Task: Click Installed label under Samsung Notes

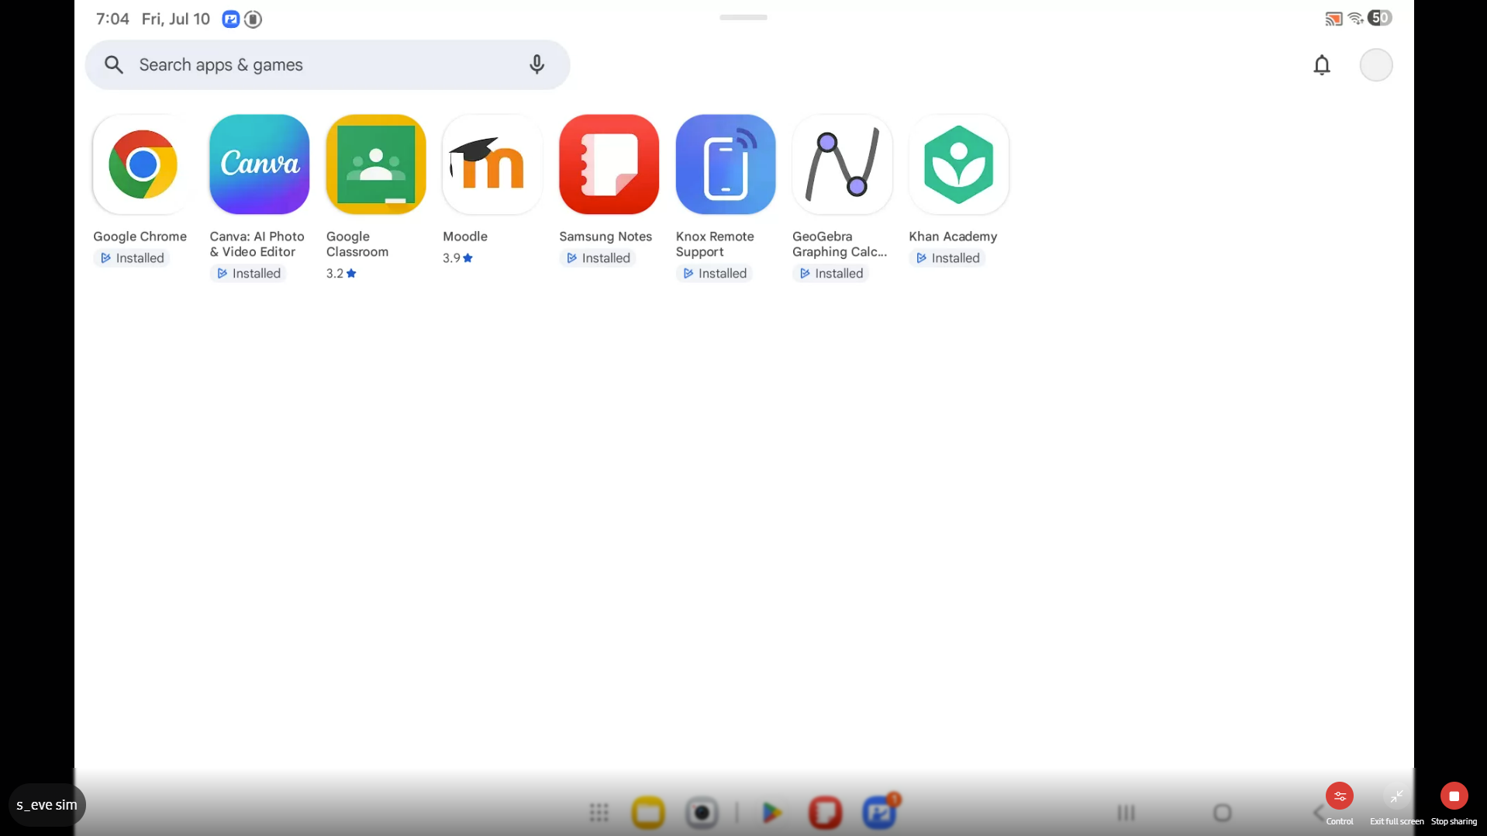Action: point(598,258)
